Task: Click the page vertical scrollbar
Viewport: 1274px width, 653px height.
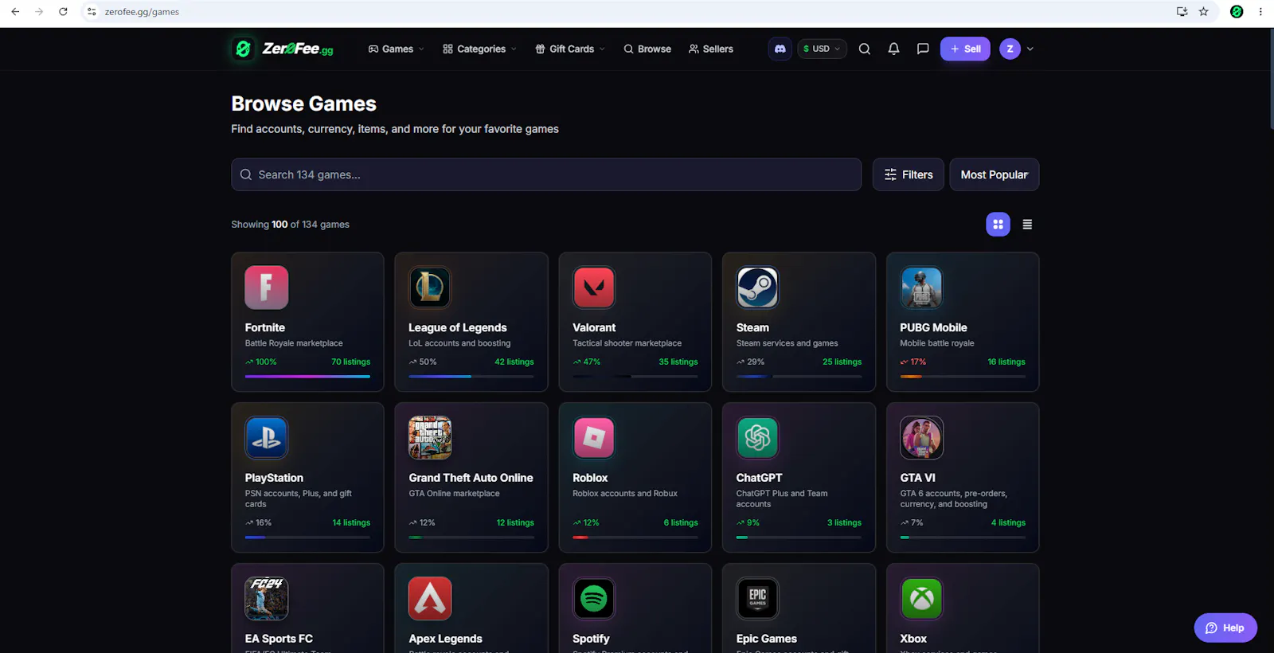Action: click(x=1271, y=80)
